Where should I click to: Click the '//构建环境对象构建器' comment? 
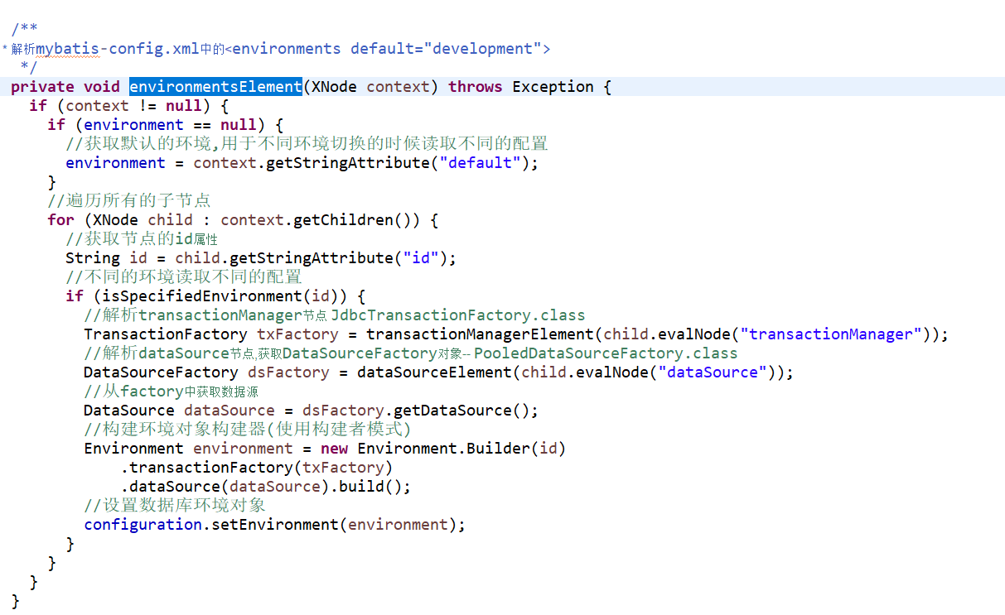pyautogui.click(x=248, y=430)
